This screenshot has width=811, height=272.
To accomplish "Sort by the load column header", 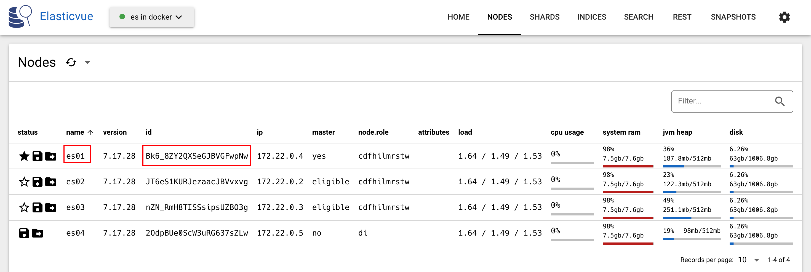I will (x=465, y=132).
